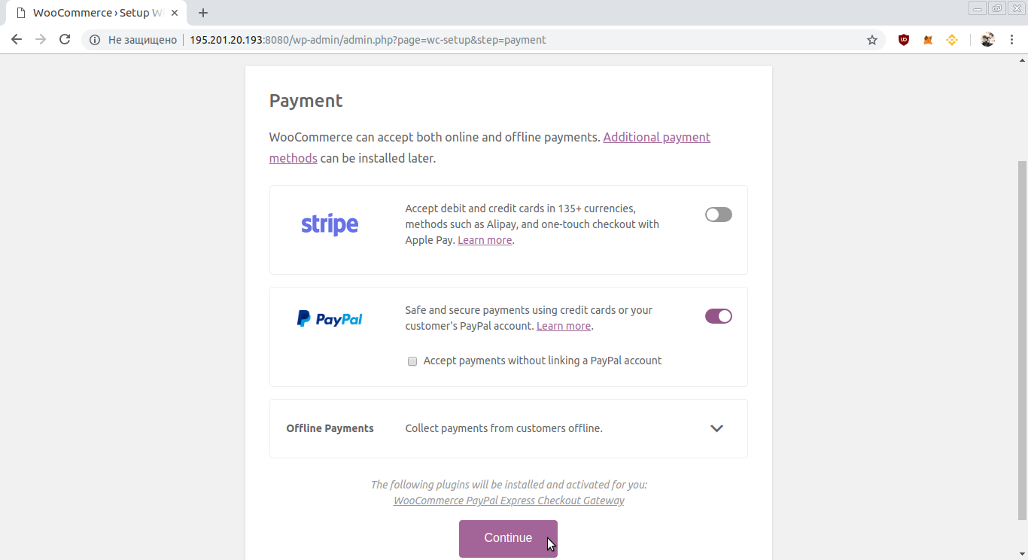Image resolution: width=1028 pixels, height=560 pixels.
Task: Open the Binance wallet extension icon
Action: point(952,40)
